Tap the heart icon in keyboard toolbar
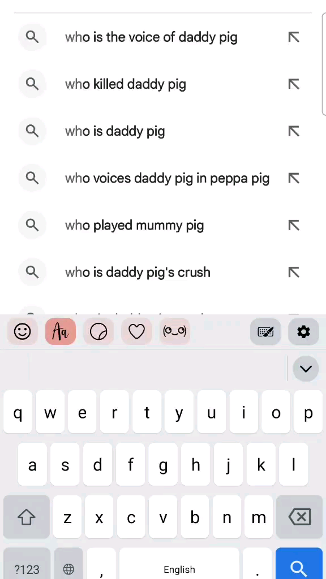This screenshot has width=326, height=579. click(x=136, y=331)
